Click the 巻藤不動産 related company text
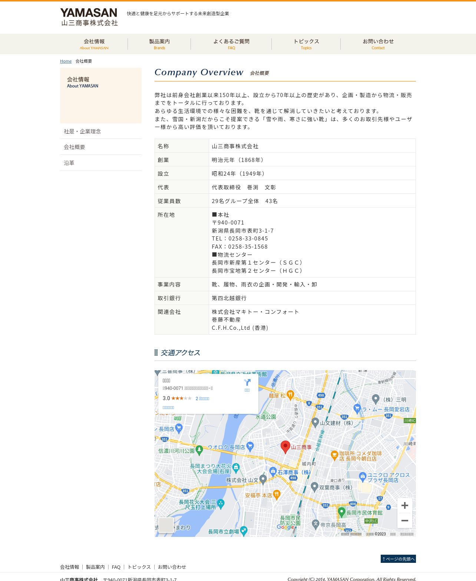This screenshot has width=476, height=581. click(x=226, y=320)
